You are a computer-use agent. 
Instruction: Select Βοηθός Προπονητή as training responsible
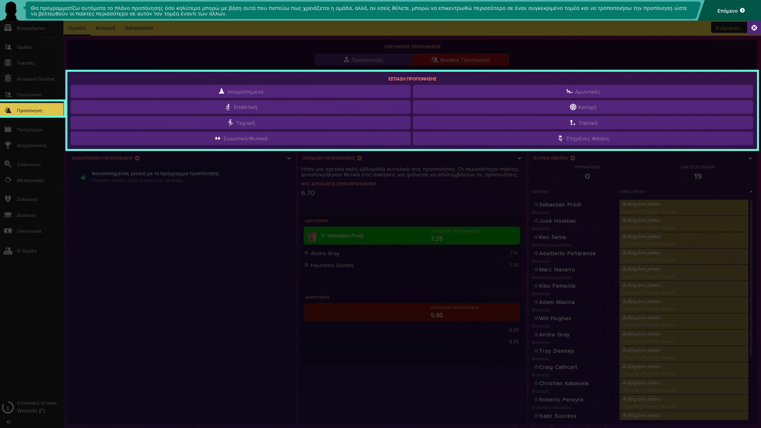tap(460, 60)
